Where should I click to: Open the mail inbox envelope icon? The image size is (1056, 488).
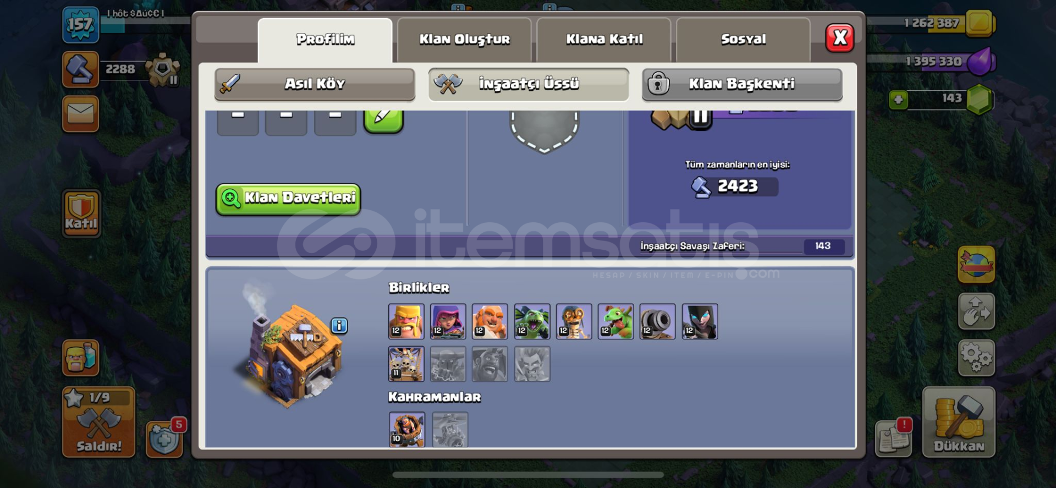click(x=80, y=114)
